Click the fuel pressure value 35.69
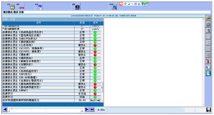214x115 pixels. pyautogui.click(x=82, y=100)
